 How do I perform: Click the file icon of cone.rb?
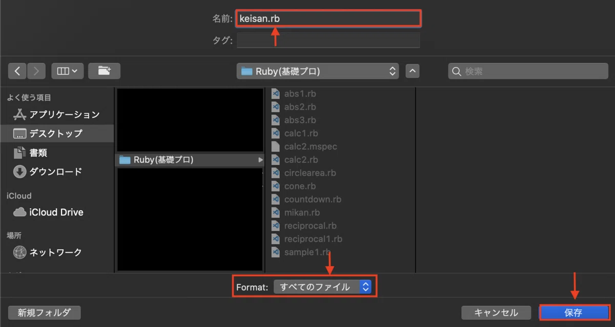coord(275,186)
